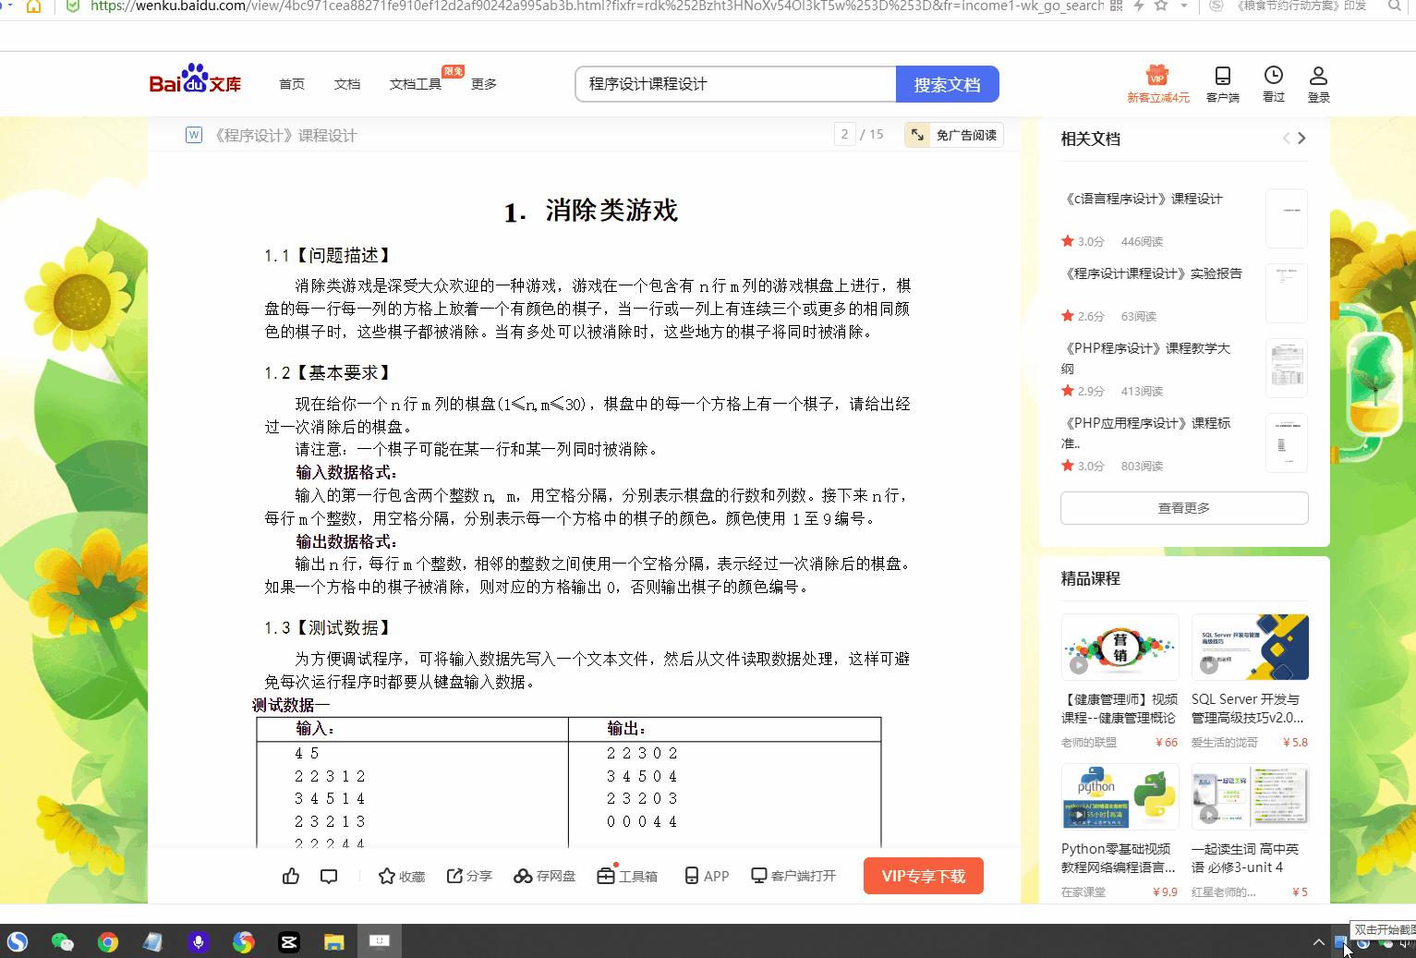Open the 文档工具 menu item
The height and width of the screenshot is (958, 1416).
(x=415, y=83)
